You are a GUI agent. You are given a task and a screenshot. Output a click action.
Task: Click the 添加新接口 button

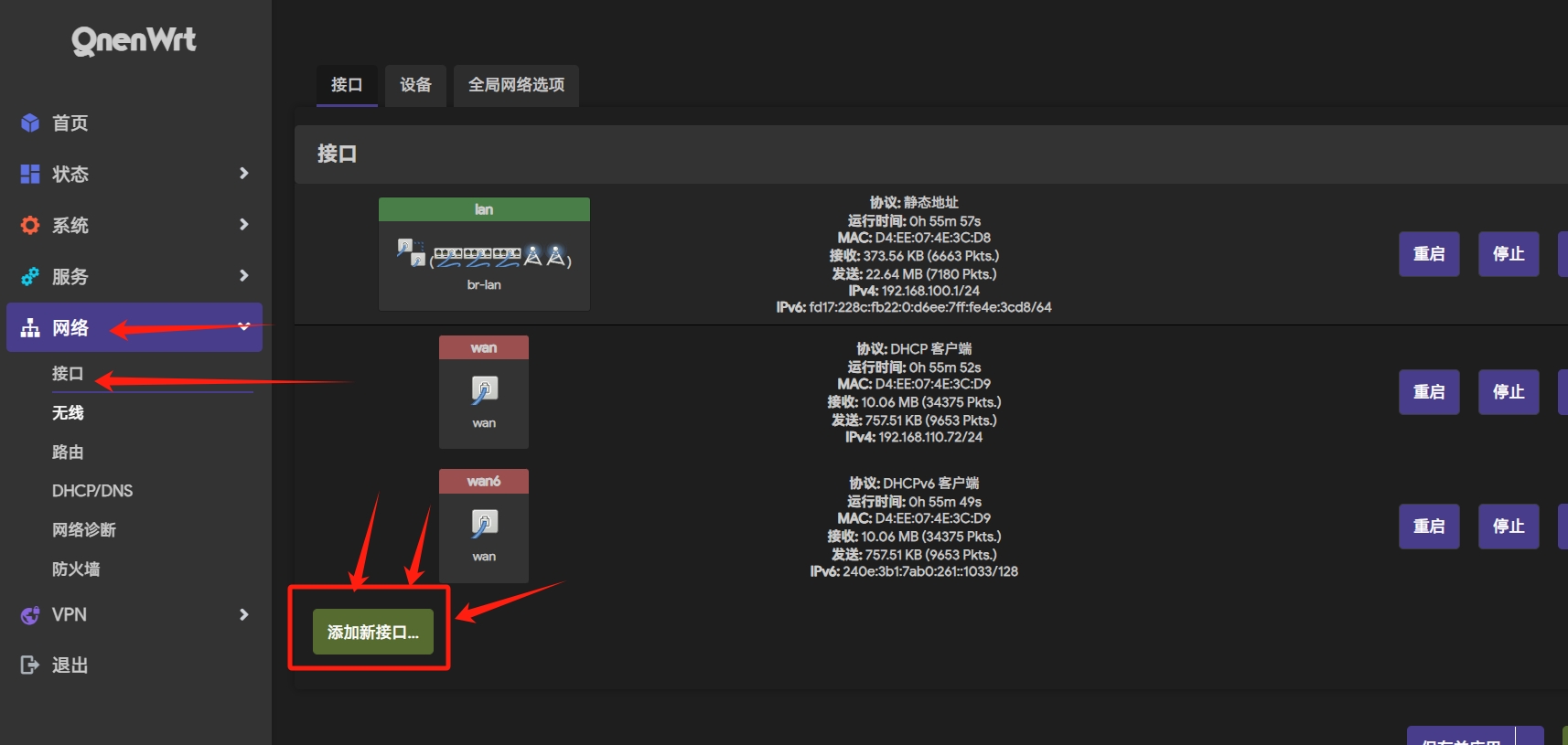pos(372,632)
